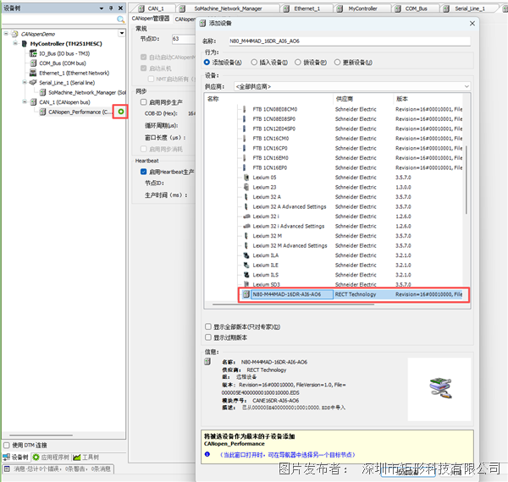Switch to the Serial_Line_1 tab
This screenshot has width=508, height=482.
point(469,8)
